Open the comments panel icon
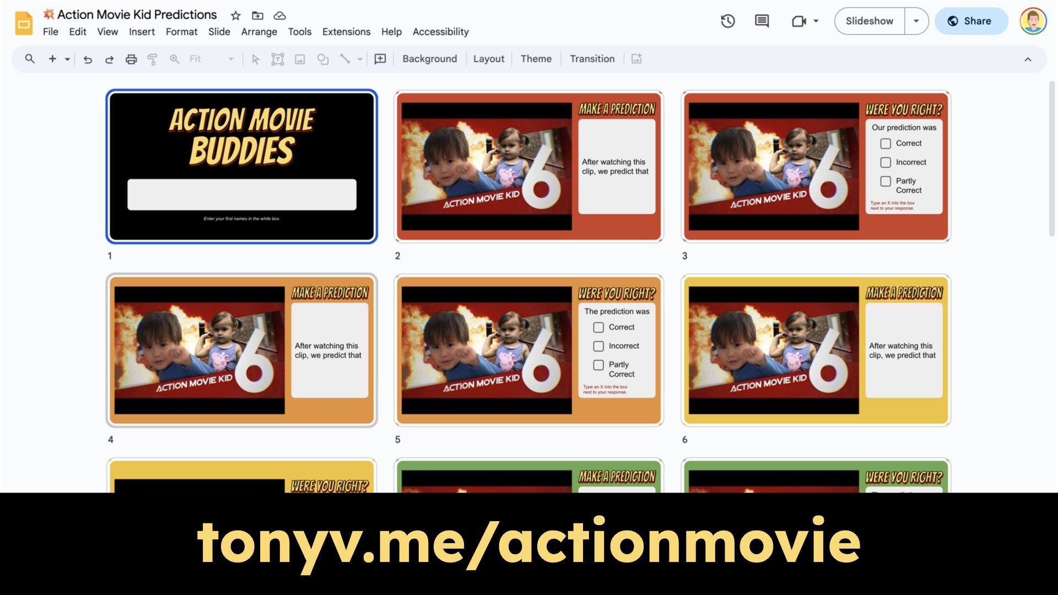Screen dimensions: 1058x595 tap(762, 21)
